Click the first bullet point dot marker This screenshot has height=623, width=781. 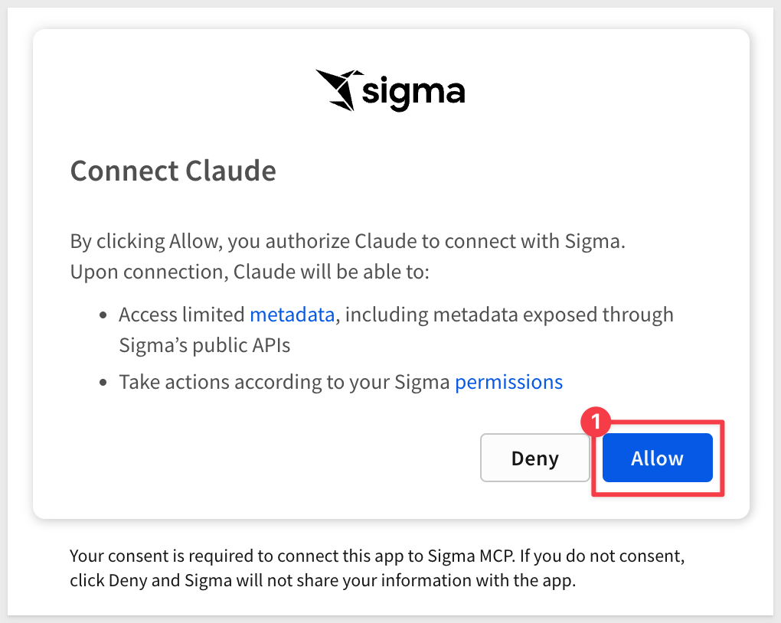click(104, 315)
